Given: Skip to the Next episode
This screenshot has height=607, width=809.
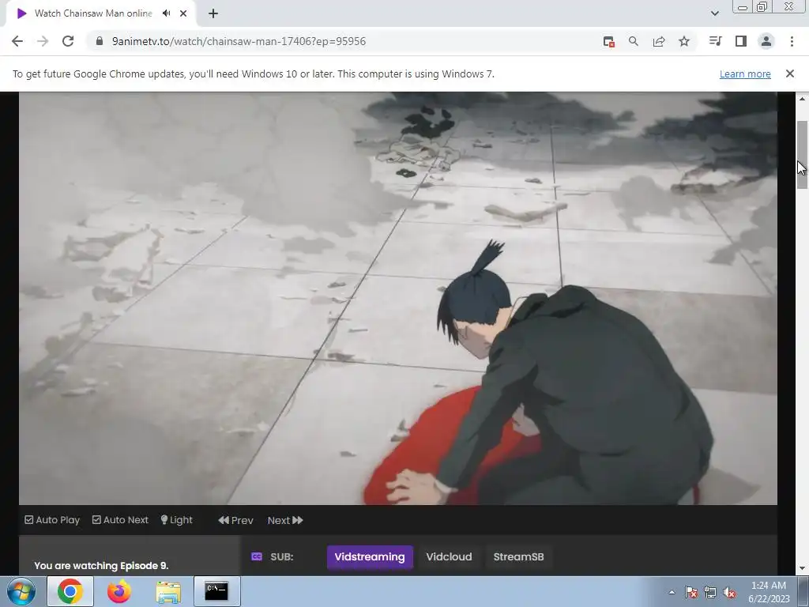Looking at the screenshot, I should (285, 520).
